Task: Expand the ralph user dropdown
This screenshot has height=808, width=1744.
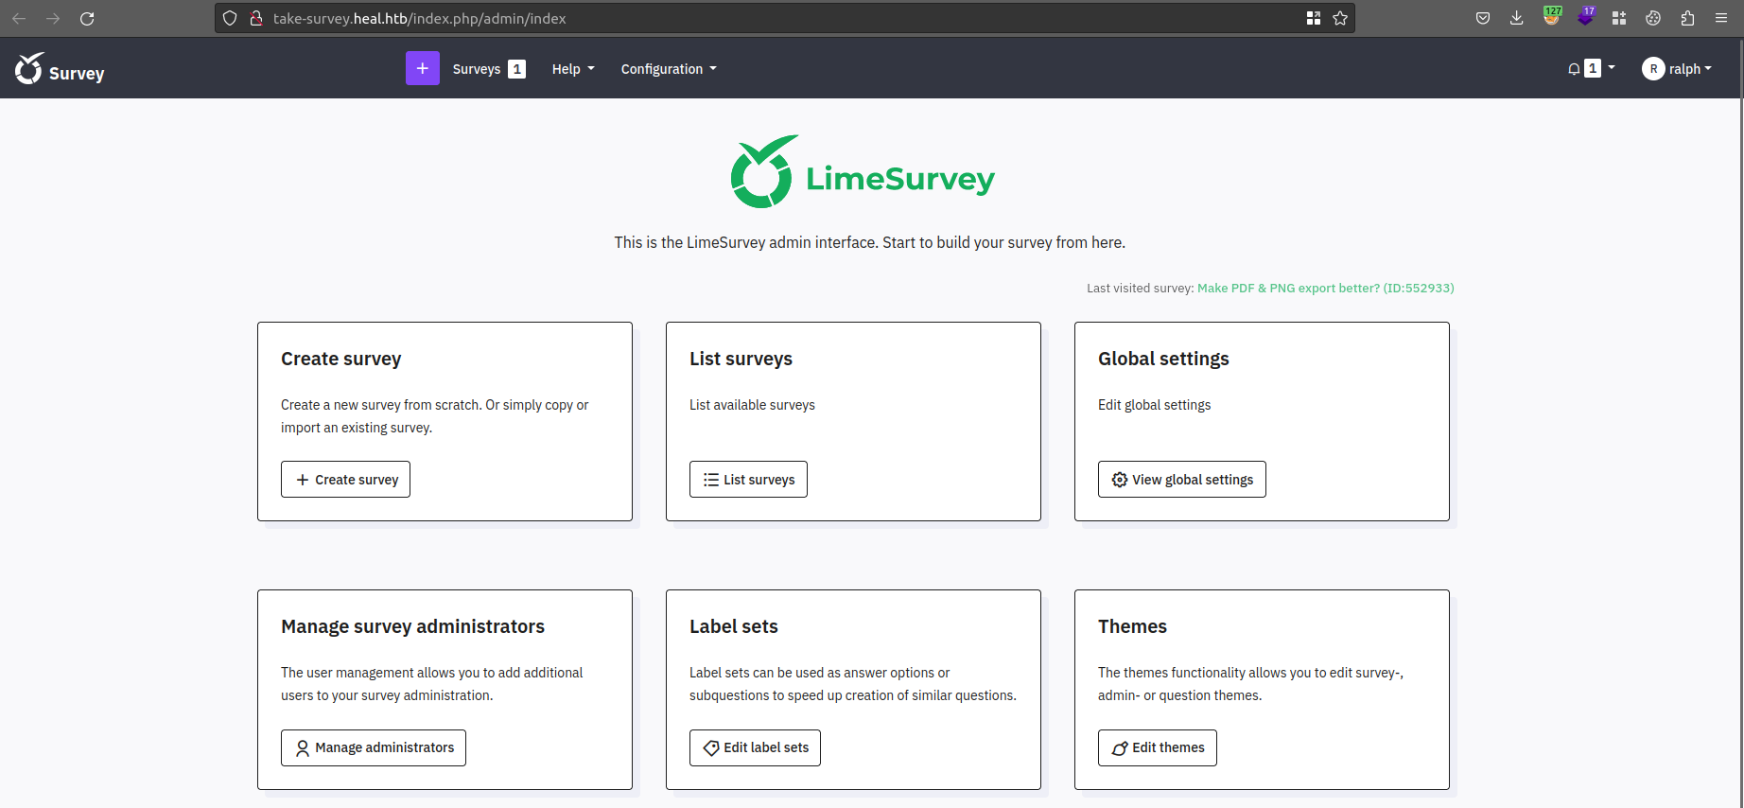Action: (x=1690, y=69)
